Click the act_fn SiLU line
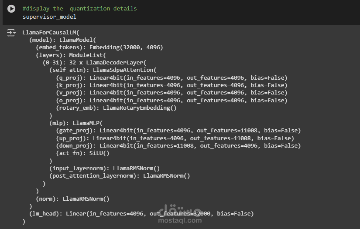The width and height of the screenshot is (360, 229). pyautogui.click(x=82, y=153)
